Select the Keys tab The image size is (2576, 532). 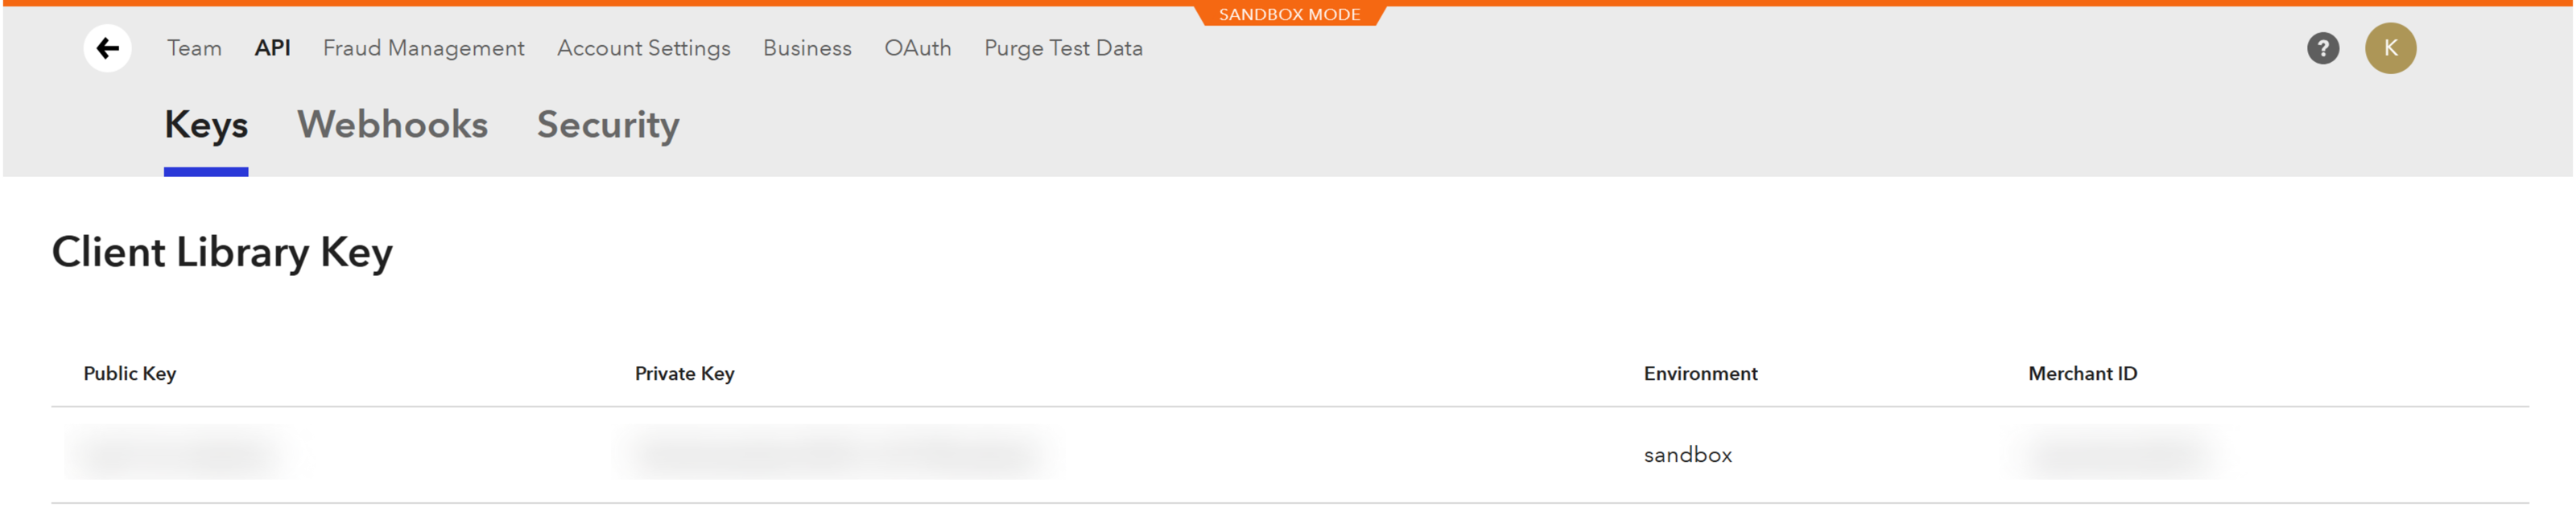[x=206, y=125]
